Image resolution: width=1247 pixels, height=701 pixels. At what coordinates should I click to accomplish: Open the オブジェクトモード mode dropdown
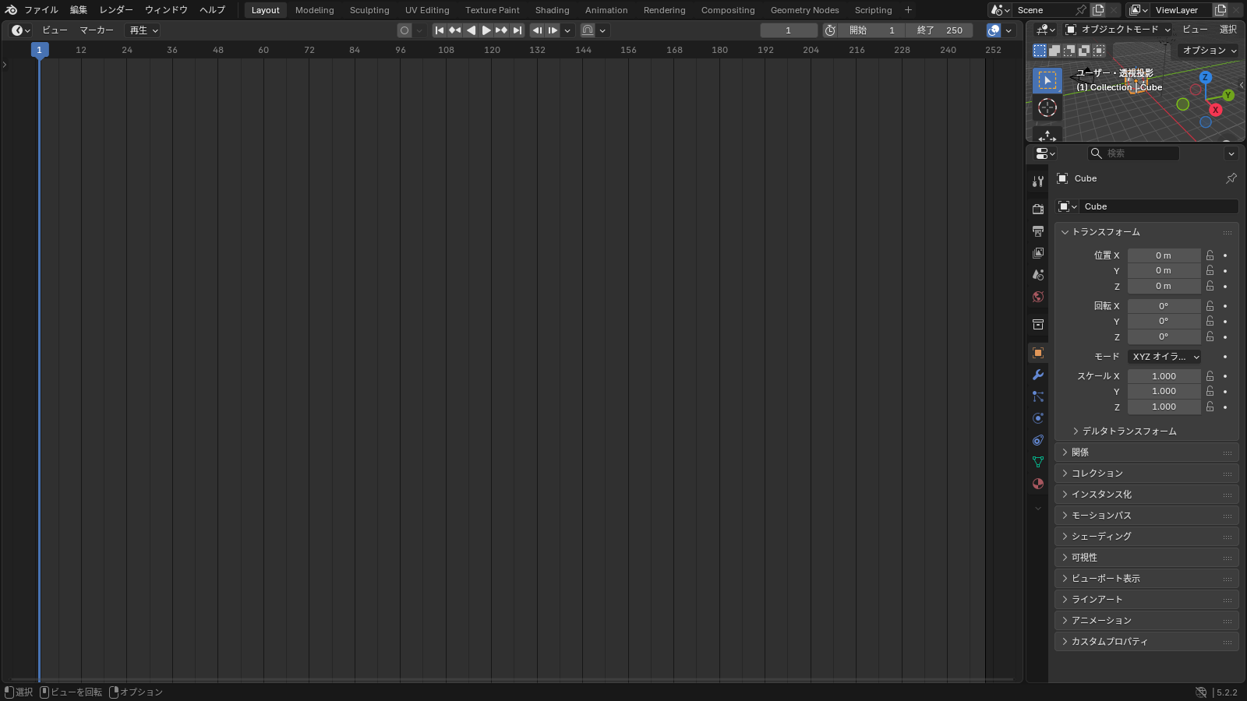coord(1118,30)
